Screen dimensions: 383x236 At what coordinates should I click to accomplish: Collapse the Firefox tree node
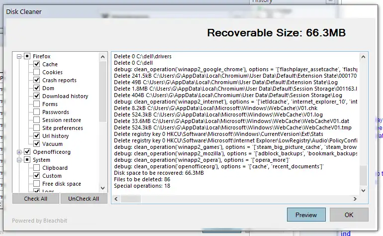pyautogui.click(x=19, y=56)
